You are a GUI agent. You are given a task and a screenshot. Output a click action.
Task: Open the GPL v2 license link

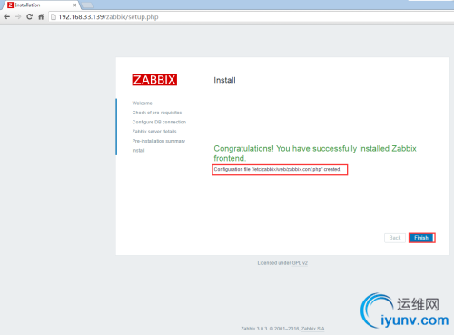(x=300, y=263)
